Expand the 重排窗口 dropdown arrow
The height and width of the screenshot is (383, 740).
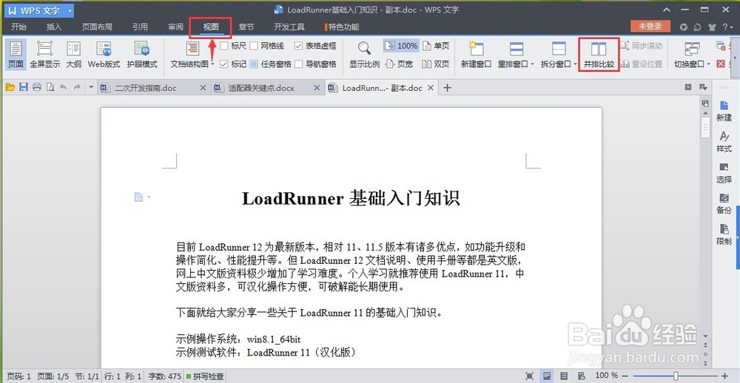coord(532,64)
